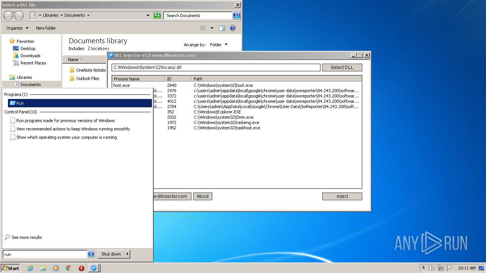Click the network tray icon
The image size is (486, 273).
pyautogui.click(x=441, y=268)
